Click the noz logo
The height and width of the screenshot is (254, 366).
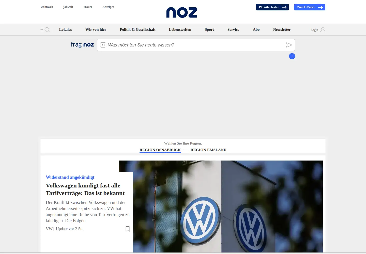pos(182,12)
